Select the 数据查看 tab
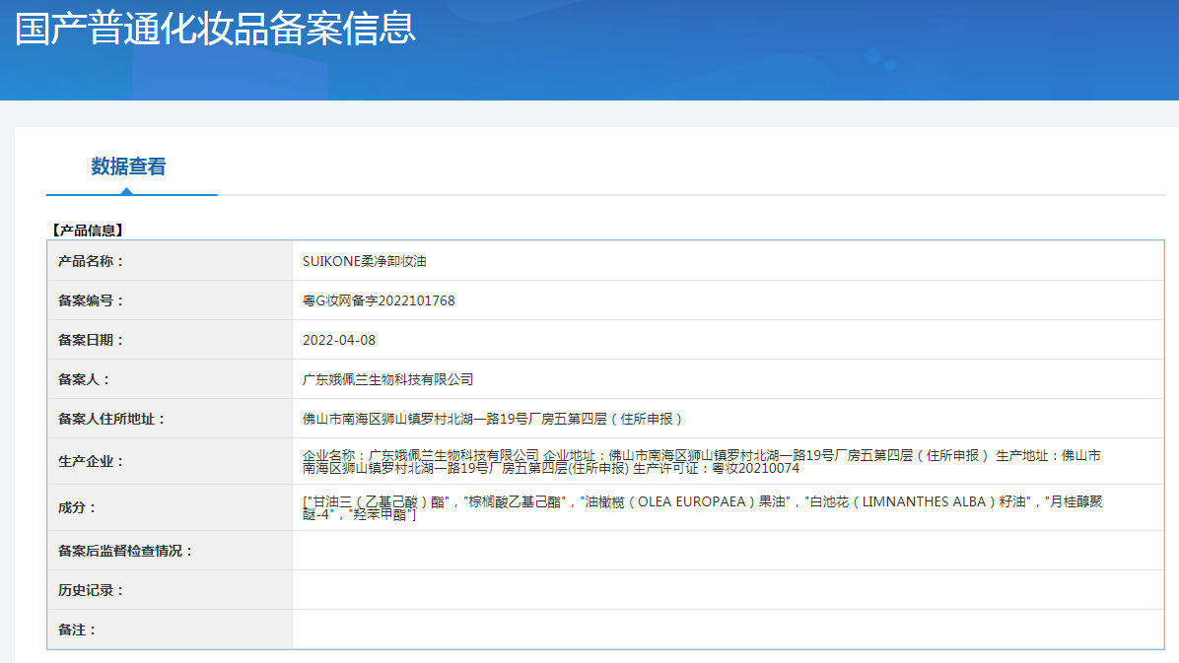Viewport: 1179px width, 663px height. tap(128, 166)
